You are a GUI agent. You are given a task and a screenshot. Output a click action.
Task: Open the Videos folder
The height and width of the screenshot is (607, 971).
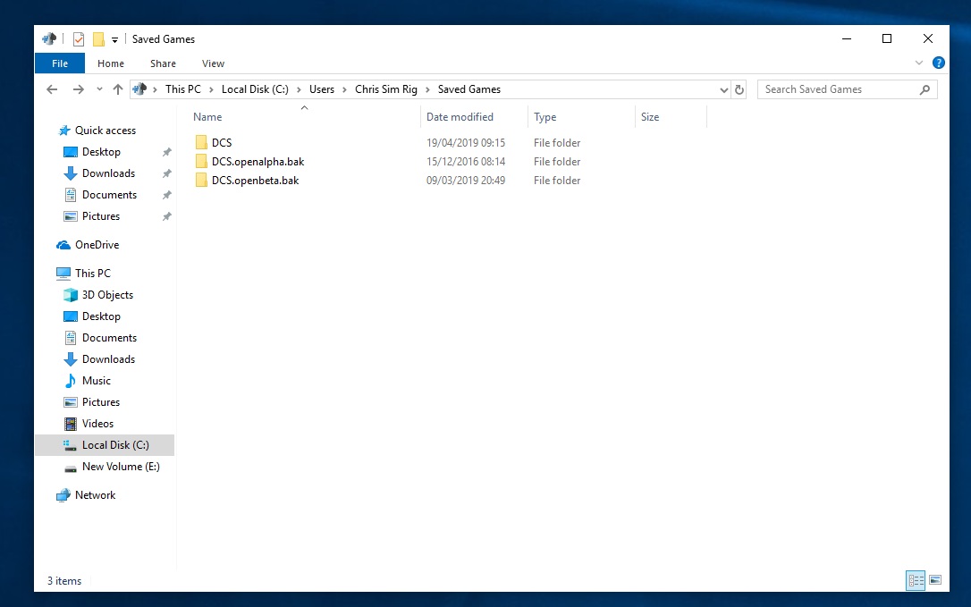[97, 424]
